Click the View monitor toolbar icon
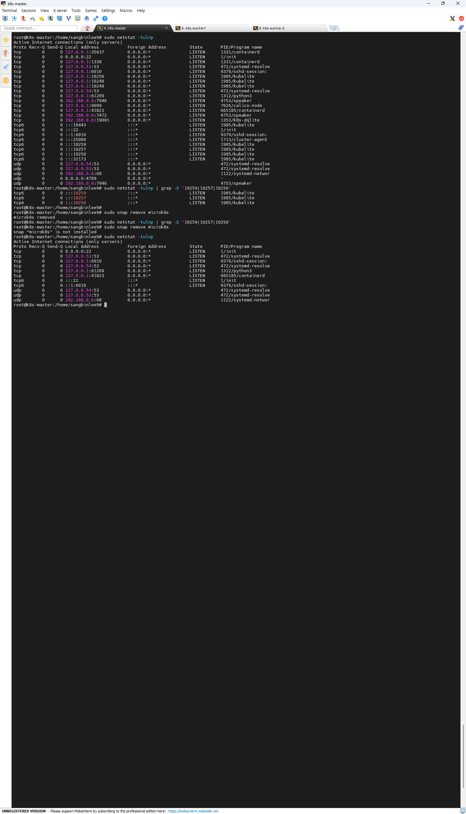 pyautogui.click(x=50, y=18)
